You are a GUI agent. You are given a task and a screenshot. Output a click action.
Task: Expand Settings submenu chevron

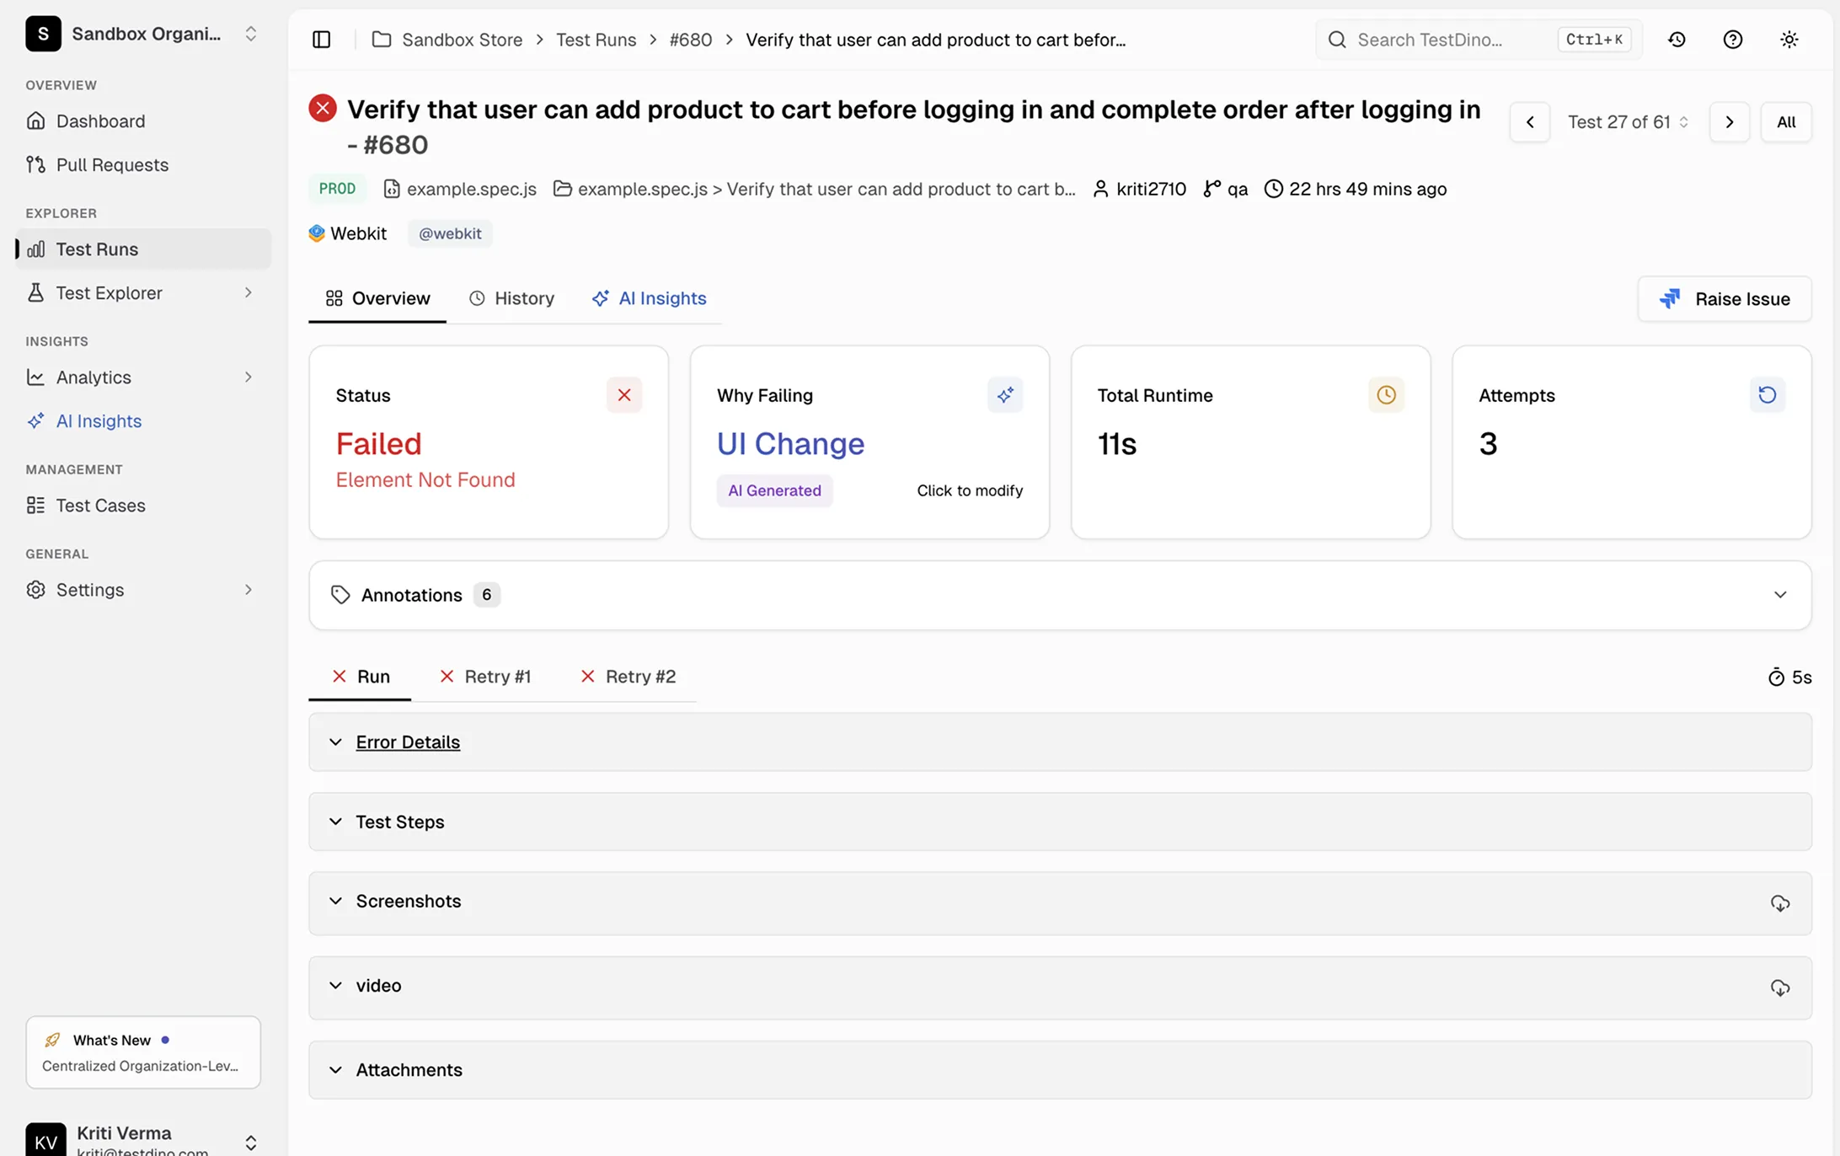[x=249, y=590]
